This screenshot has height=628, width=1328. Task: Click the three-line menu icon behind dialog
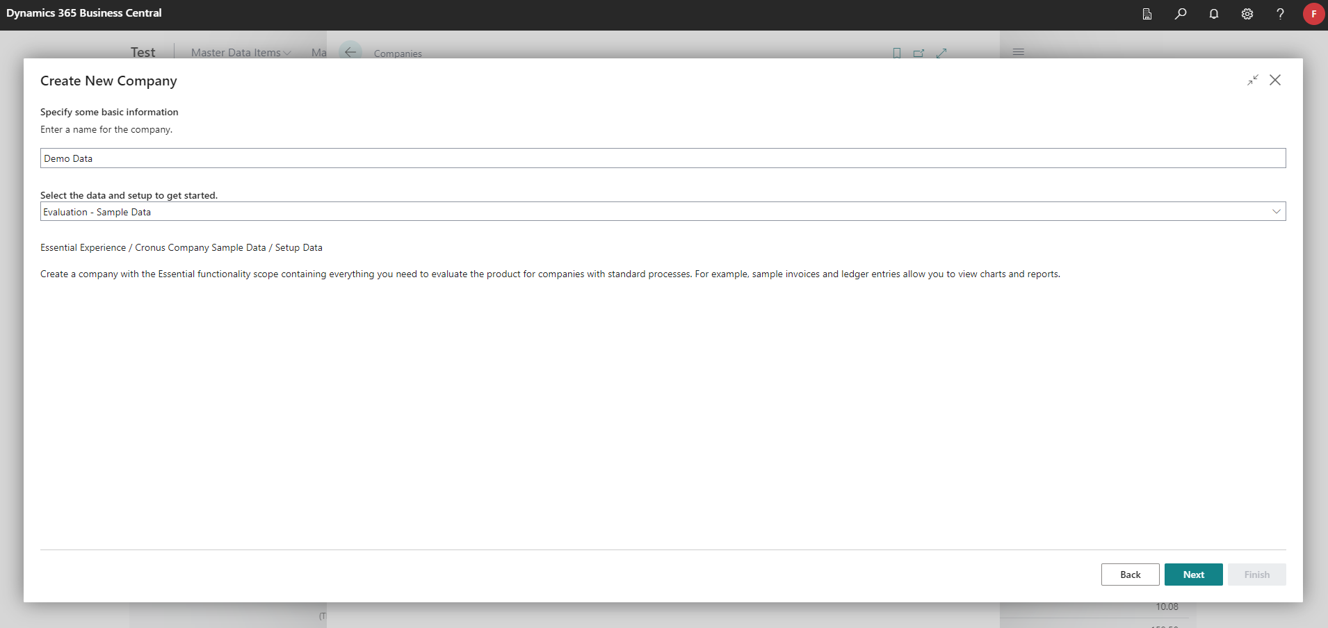1019,52
